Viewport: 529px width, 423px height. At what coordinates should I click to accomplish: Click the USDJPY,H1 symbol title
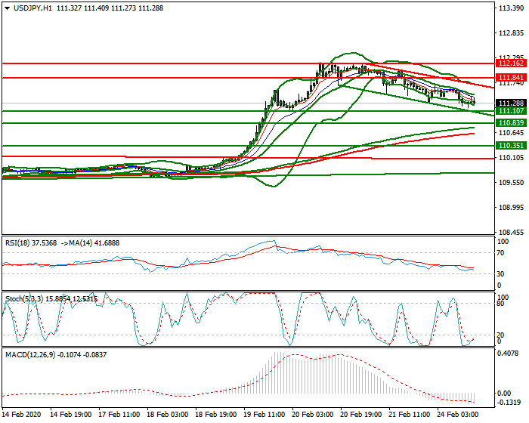(33, 8)
